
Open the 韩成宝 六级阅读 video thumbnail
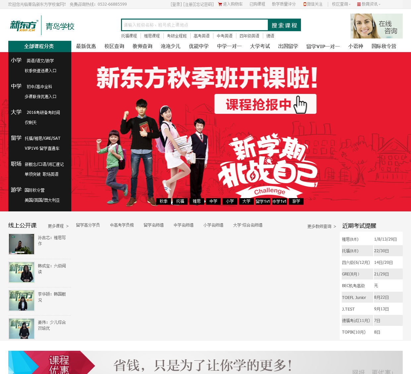22,272
